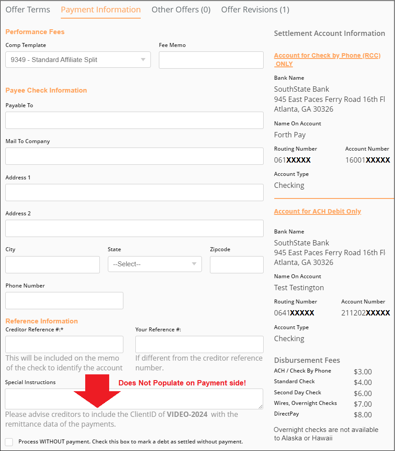Click the Fee Memo input field
The height and width of the screenshot is (451, 395).
[x=211, y=60]
